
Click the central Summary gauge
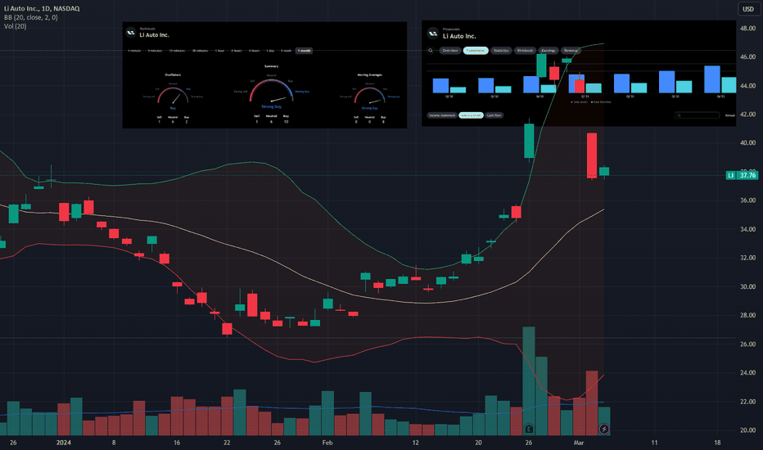coord(271,90)
